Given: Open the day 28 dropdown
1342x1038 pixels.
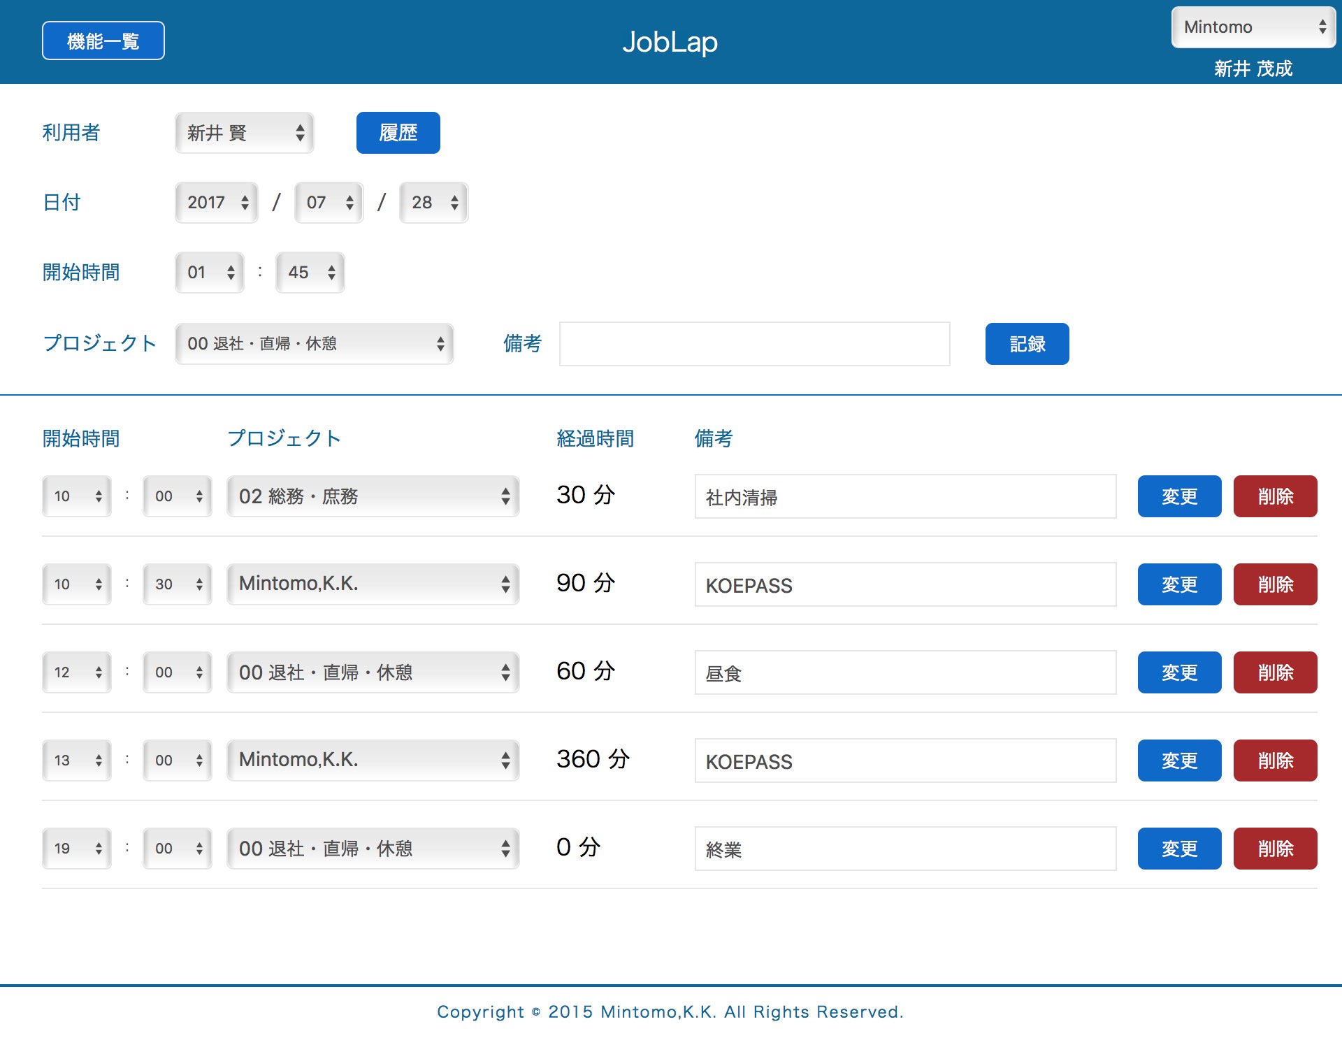Looking at the screenshot, I should [433, 203].
